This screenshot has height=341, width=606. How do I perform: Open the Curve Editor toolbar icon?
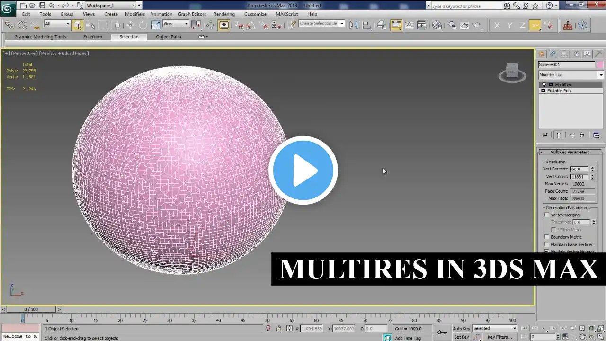(x=409, y=25)
